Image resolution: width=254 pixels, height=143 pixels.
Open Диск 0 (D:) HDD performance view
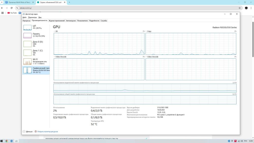click(36, 44)
